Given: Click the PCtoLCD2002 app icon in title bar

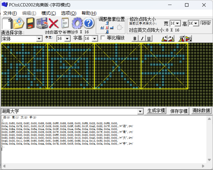Looking at the screenshot, I should coord(5,5).
